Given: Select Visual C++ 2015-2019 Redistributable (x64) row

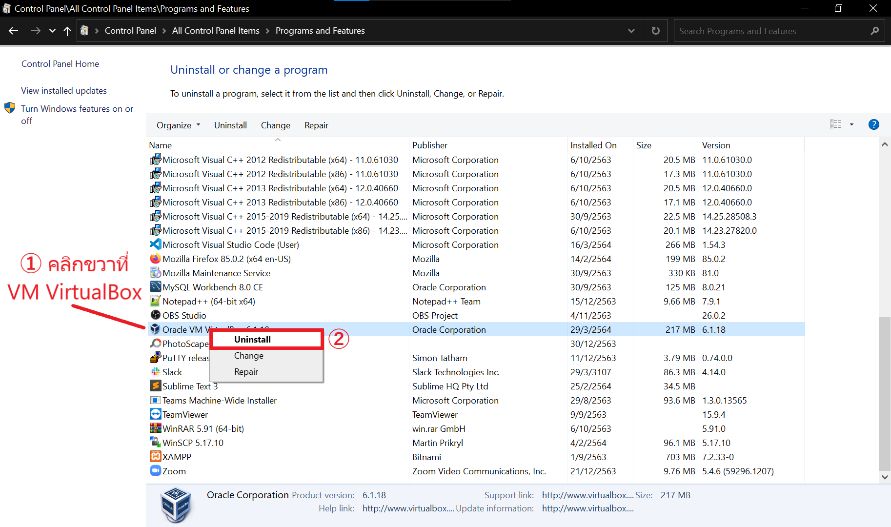Looking at the screenshot, I should [x=475, y=217].
